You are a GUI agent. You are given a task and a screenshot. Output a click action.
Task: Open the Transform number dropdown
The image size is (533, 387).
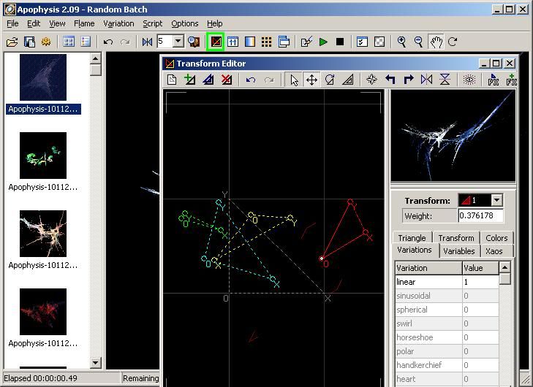496,200
